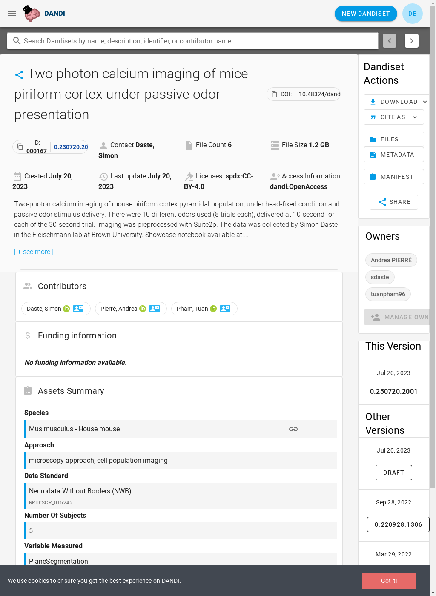Dismiss the cookie banner with Got it

point(389,581)
